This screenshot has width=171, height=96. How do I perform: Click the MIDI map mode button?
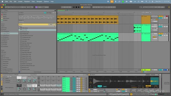pyautogui.click(x=149, y=7)
